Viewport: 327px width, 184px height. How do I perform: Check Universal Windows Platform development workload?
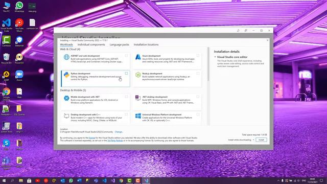(x=198, y=114)
